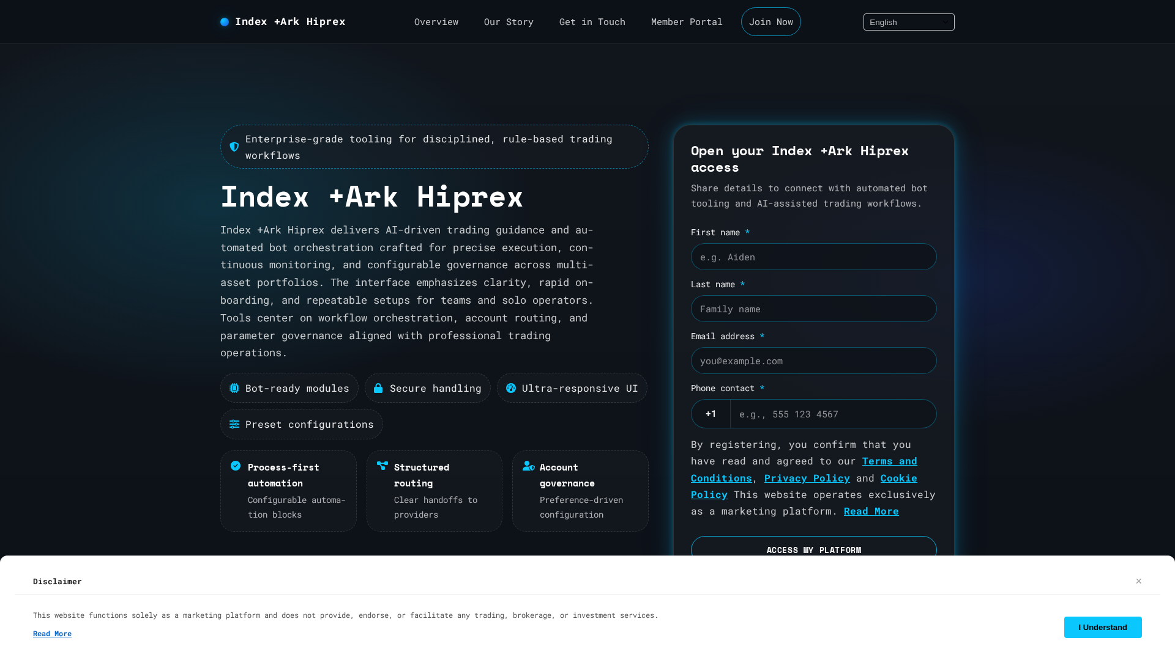This screenshot has height=660, width=1175.
Task: Click the large Index +Ark Hiprex heading
Action: 371,197
